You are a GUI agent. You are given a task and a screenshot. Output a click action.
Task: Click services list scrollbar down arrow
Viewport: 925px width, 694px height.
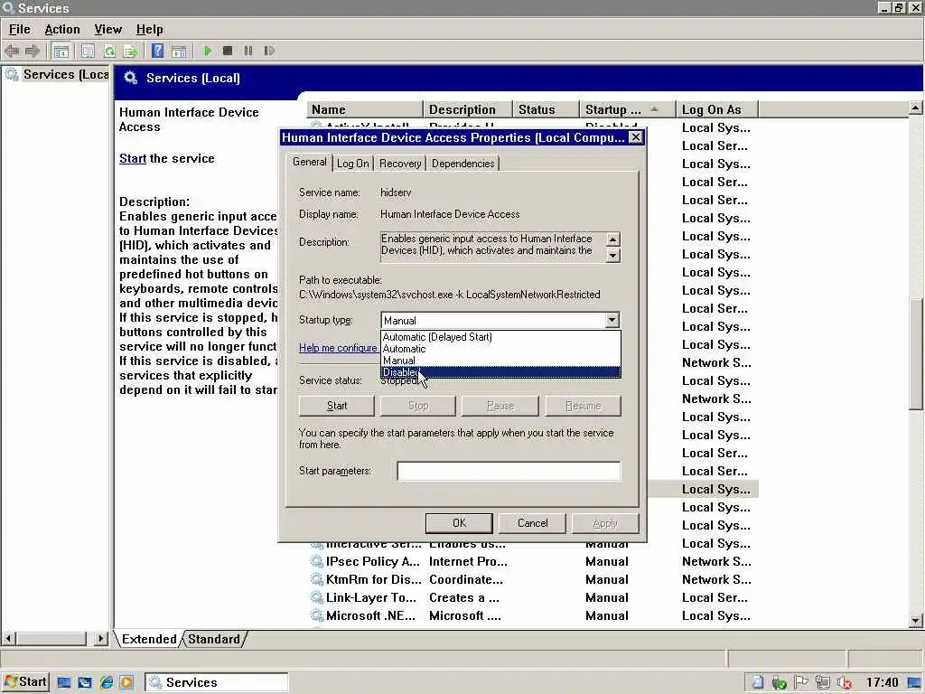(915, 621)
